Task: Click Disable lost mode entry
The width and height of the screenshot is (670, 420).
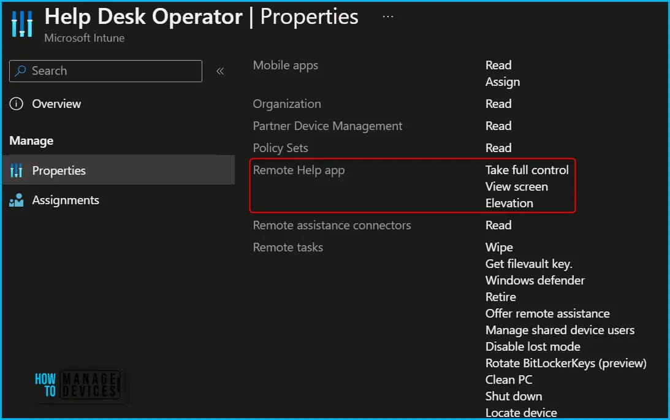Action: click(533, 346)
